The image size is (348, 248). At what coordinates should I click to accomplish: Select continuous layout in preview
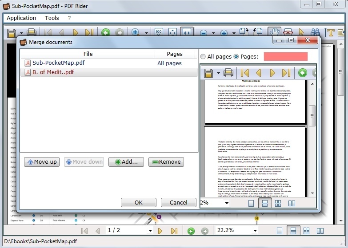[265, 203]
